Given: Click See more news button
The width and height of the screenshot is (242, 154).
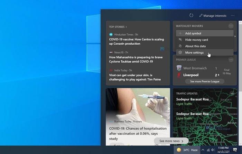Looking at the screenshot, I should [171, 141].
